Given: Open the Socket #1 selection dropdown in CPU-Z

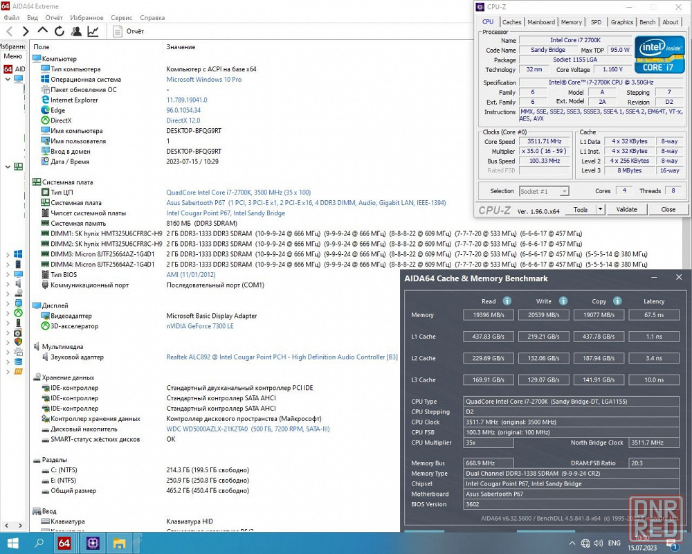Looking at the screenshot, I should pyautogui.click(x=544, y=191).
